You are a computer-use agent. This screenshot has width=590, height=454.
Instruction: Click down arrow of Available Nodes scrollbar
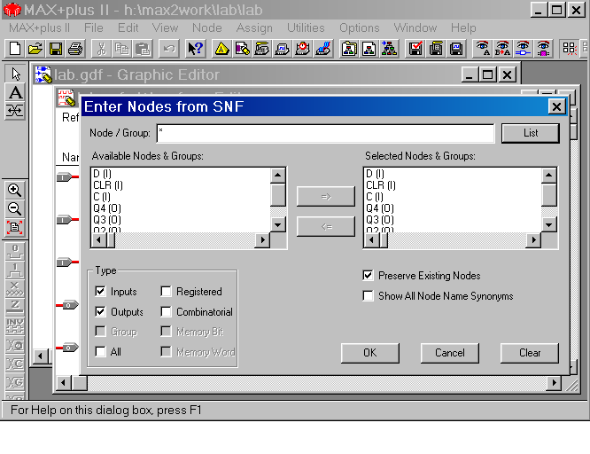[x=277, y=225]
